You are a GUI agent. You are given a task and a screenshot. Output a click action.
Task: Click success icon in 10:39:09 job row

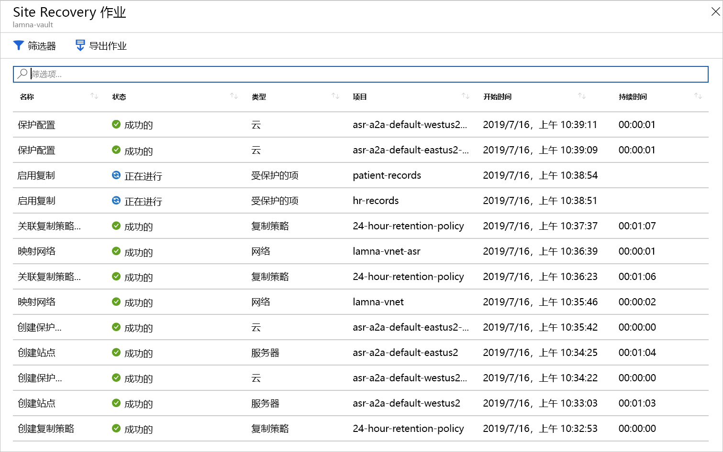coord(116,150)
